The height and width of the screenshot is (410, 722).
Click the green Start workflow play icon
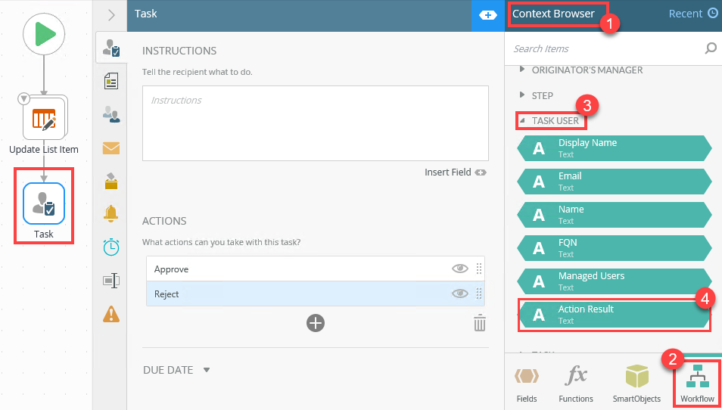(x=44, y=34)
